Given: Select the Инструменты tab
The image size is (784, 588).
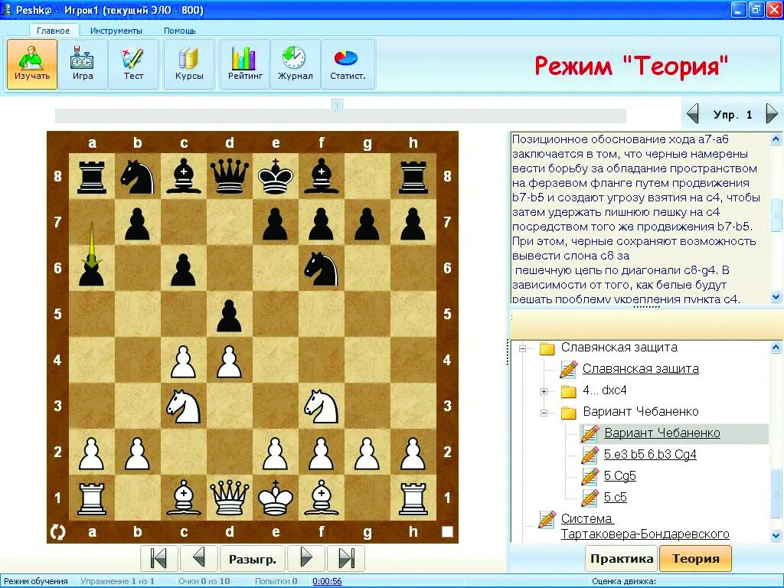Looking at the screenshot, I should tap(116, 31).
